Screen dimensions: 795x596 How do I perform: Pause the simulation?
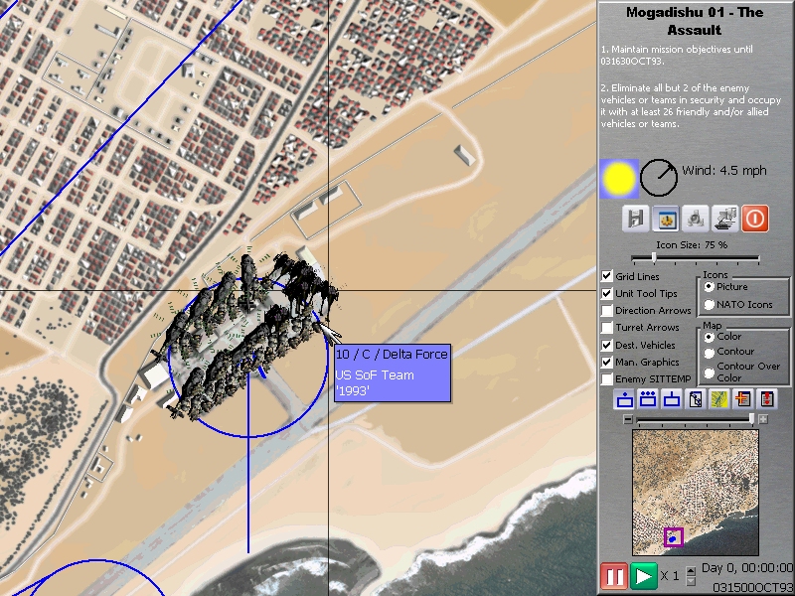[613, 574]
